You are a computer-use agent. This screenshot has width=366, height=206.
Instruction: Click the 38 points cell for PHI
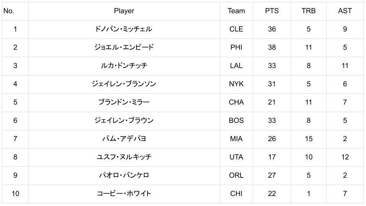[272, 47]
